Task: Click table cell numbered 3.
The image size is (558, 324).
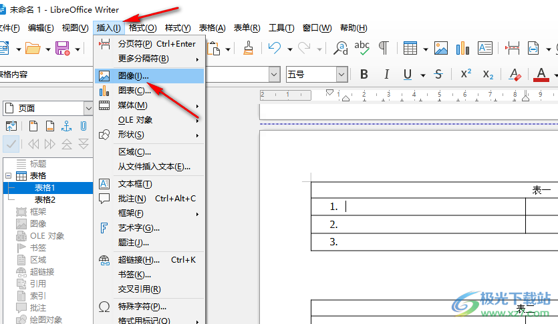Action: (x=434, y=242)
